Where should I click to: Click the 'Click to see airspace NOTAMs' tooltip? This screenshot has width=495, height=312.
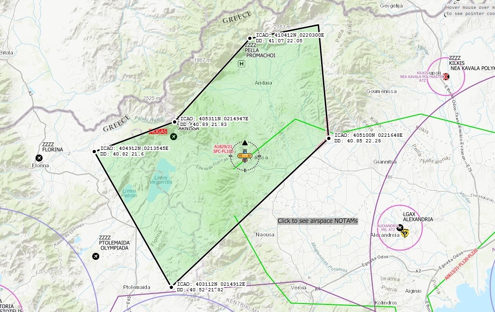318,221
